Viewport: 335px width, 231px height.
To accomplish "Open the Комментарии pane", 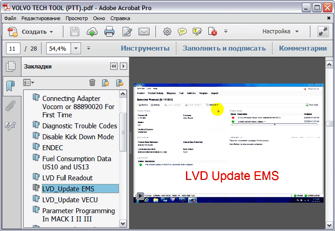I will pyautogui.click(x=303, y=48).
